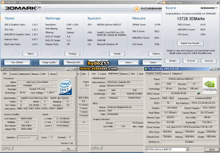Open Image Quality settings
The height and width of the screenshot is (153, 220).
coord(50,62)
